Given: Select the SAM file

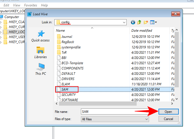Looking at the screenshot, I should 65,89.
